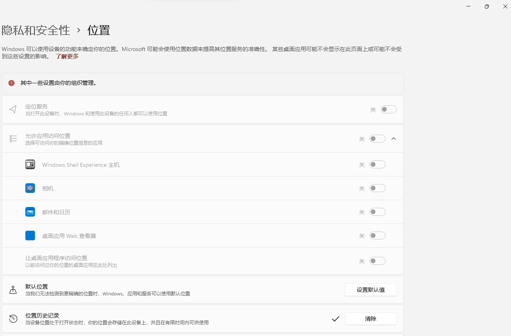Click the 清除 button for location history
Screen dimensions: 511x336
[371, 319]
